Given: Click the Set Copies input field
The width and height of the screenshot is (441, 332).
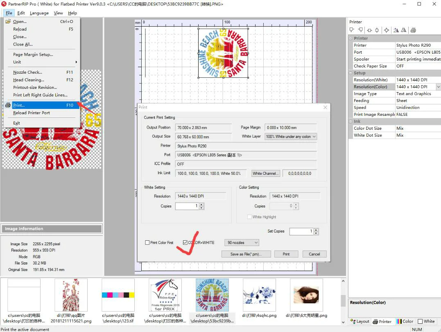Looking at the screenshot, I should 301,231.
